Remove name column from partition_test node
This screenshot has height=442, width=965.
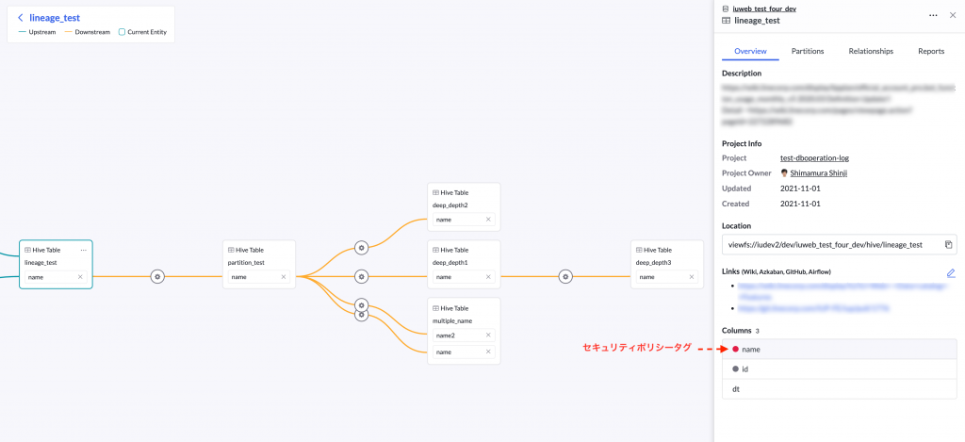tap(283, 277)
